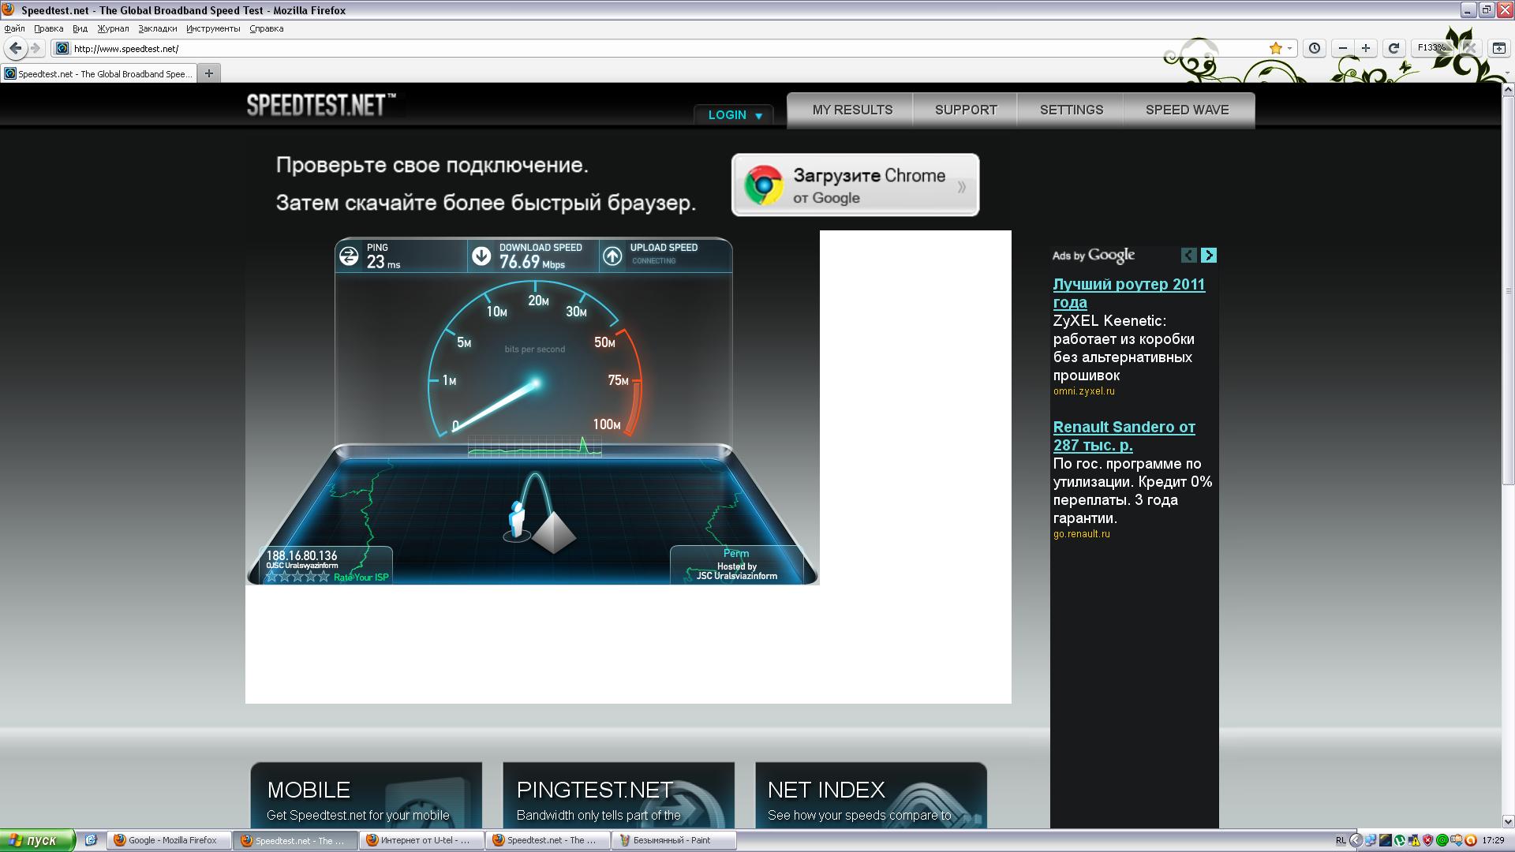Zoom in with the plus button
The image size is (1515, 852).
coord(1366,48)
